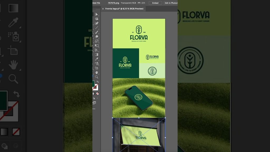Image resolution: width=270 pixels, height=152 pixels.
Task: Select the Artboard tool
Action: (x=97, y=68)
